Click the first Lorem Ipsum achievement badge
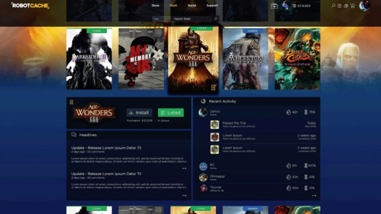Viewport: 381px width, 214px height. pyautogui.click(x=215, y=137)
